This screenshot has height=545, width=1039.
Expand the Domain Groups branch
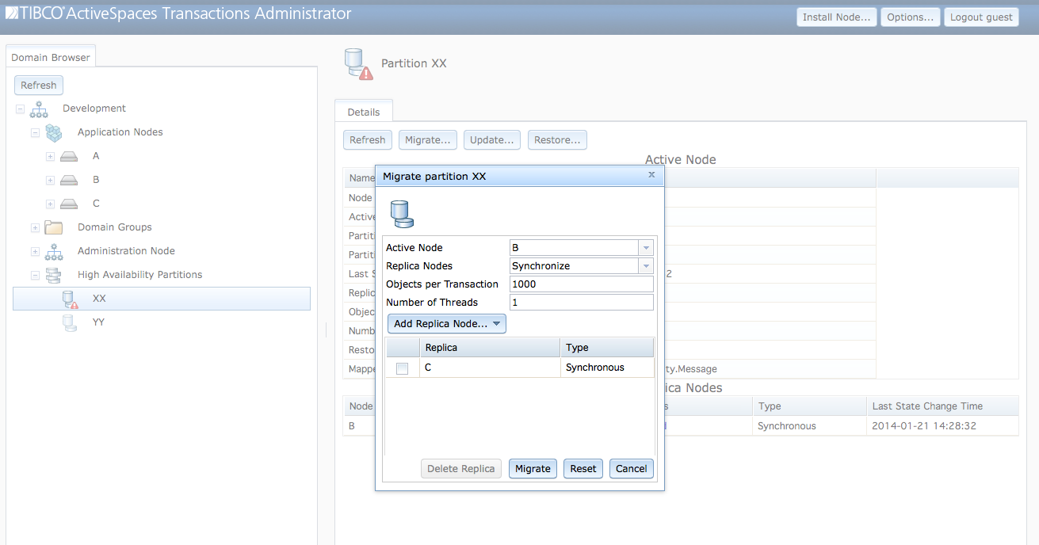(35, 228)
